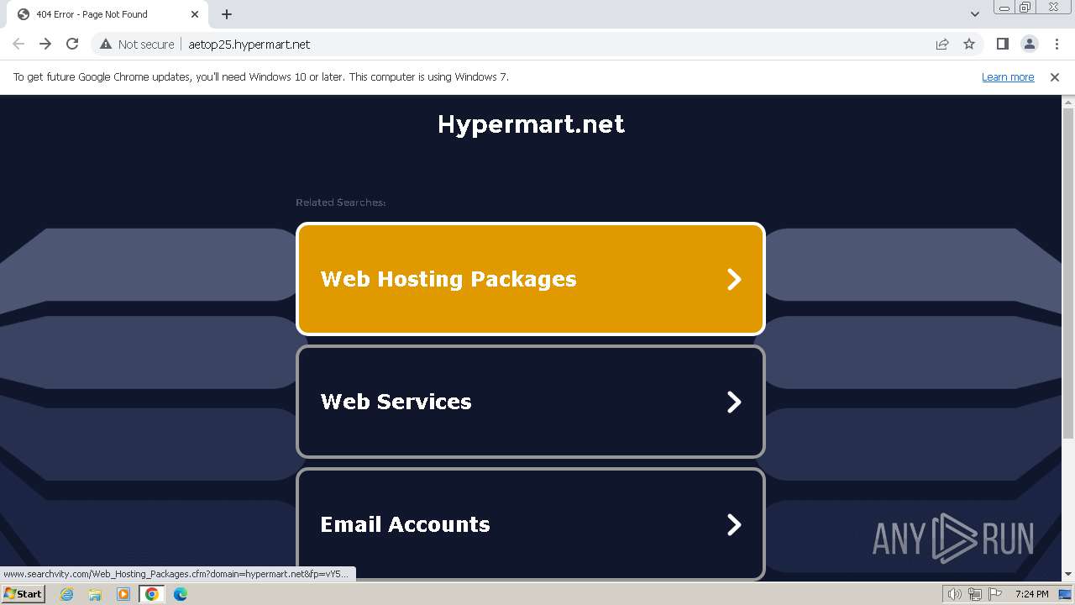Screen dimensions: 1075x605
Task: Share this page icon in address bar
Action: [942, 45]
